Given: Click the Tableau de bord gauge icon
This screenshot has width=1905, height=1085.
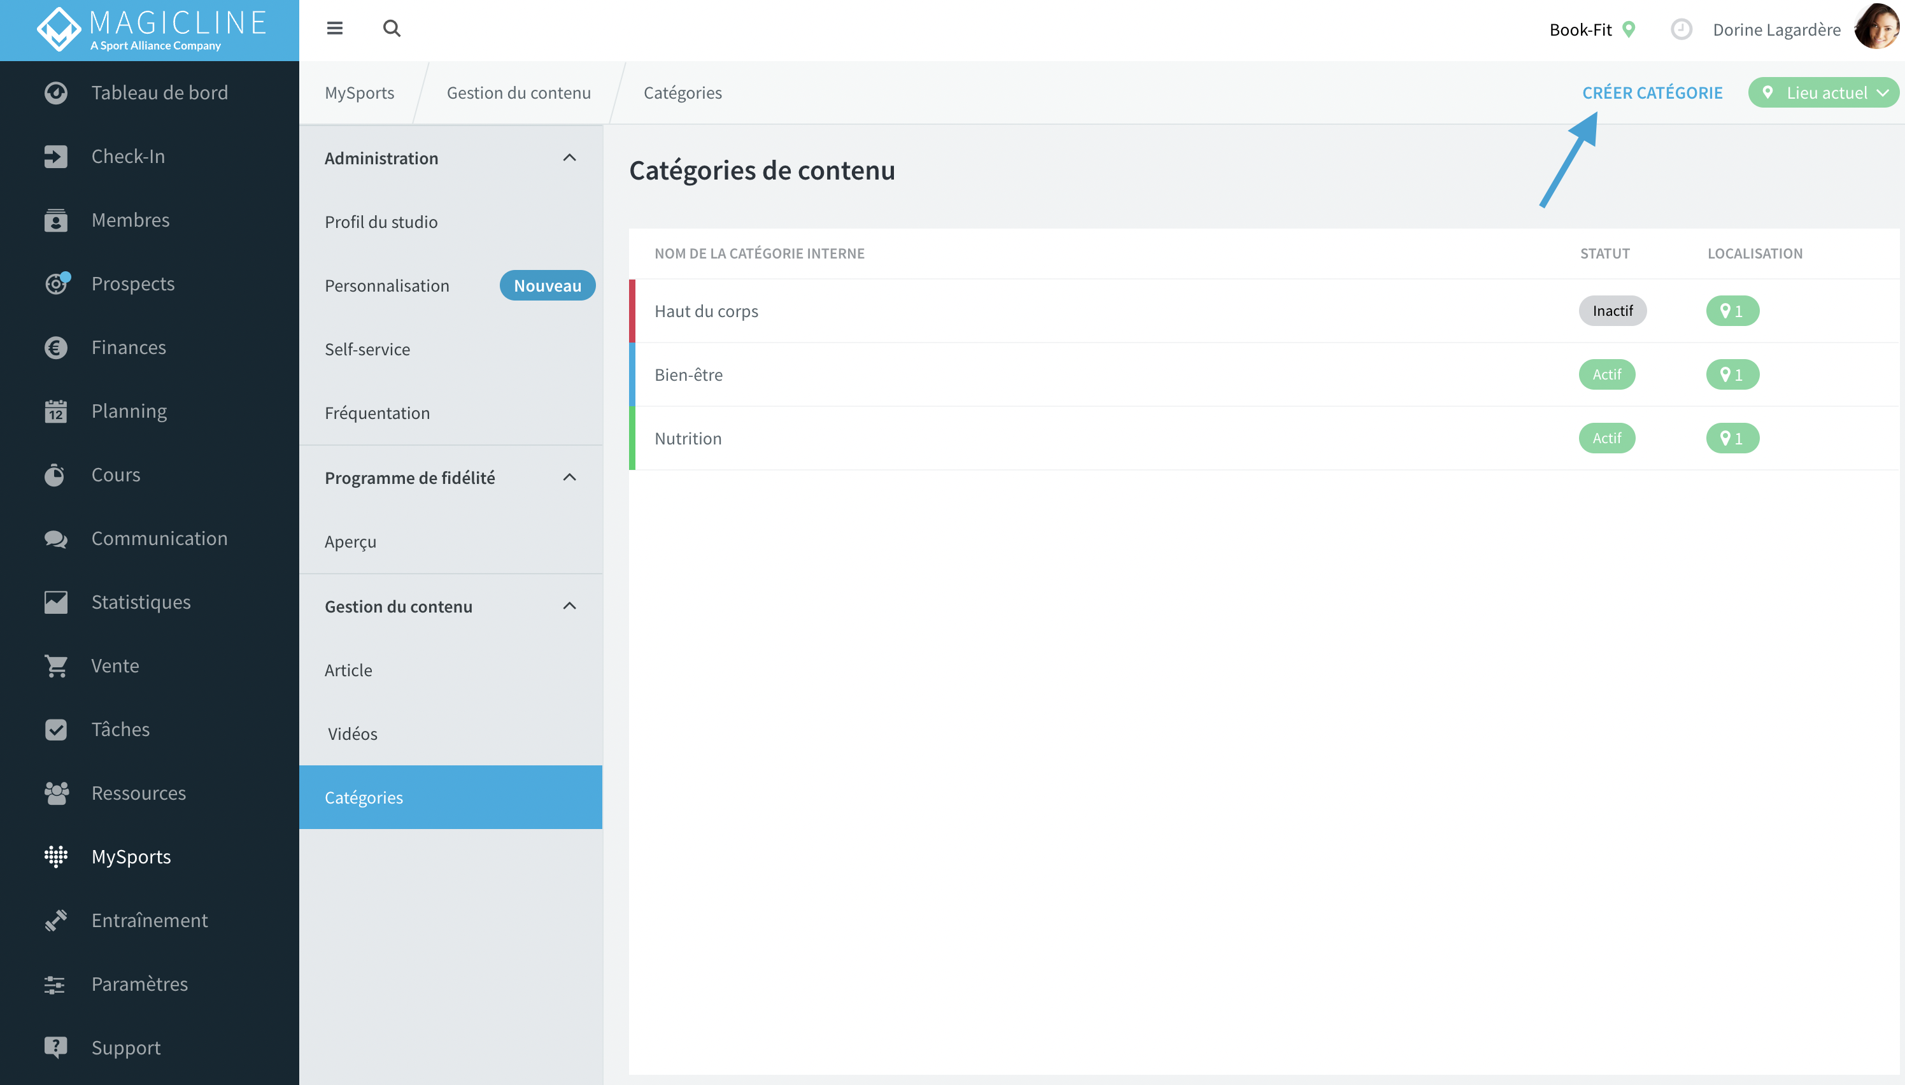Looking at the screenshot, I should click(x=56, y=92).
